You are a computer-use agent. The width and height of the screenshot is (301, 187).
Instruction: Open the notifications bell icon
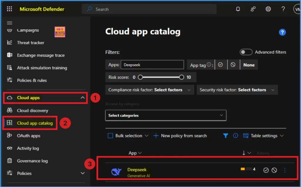point(238,9)
